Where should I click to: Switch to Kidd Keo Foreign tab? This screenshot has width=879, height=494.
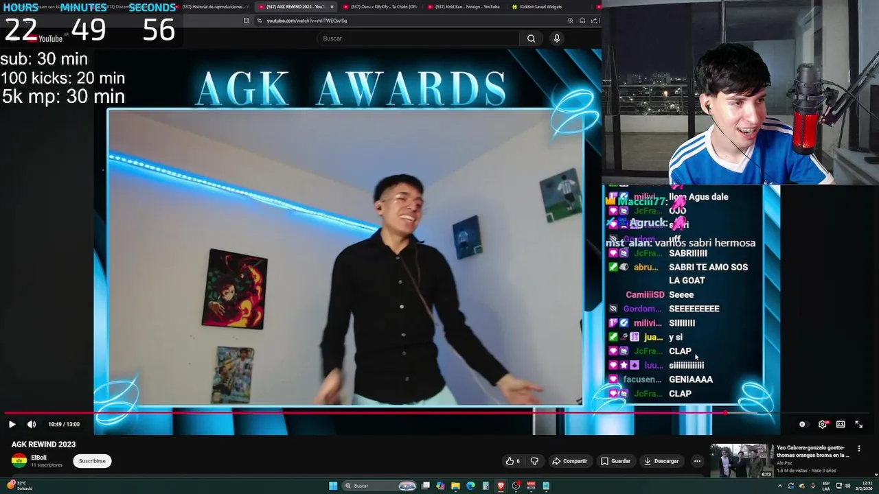(x=464, y=7)
